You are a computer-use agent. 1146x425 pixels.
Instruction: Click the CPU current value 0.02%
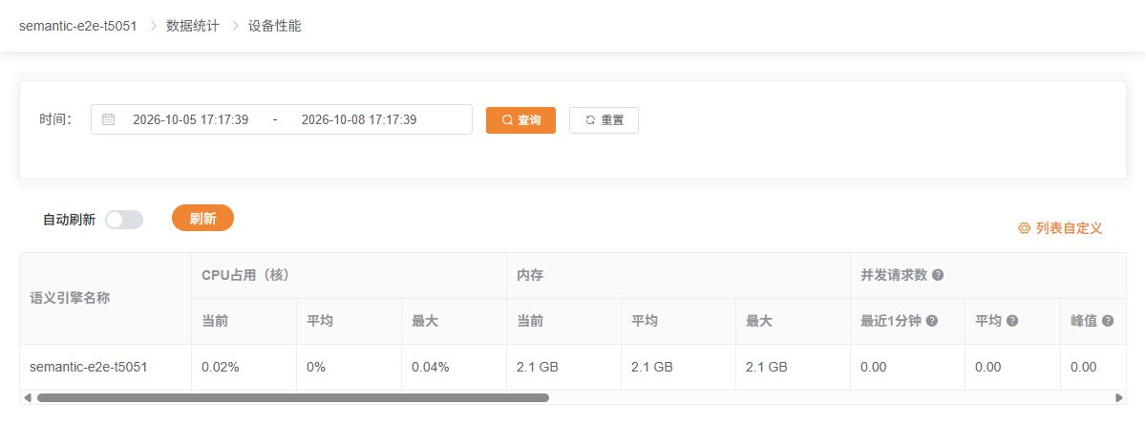point(220,367)
